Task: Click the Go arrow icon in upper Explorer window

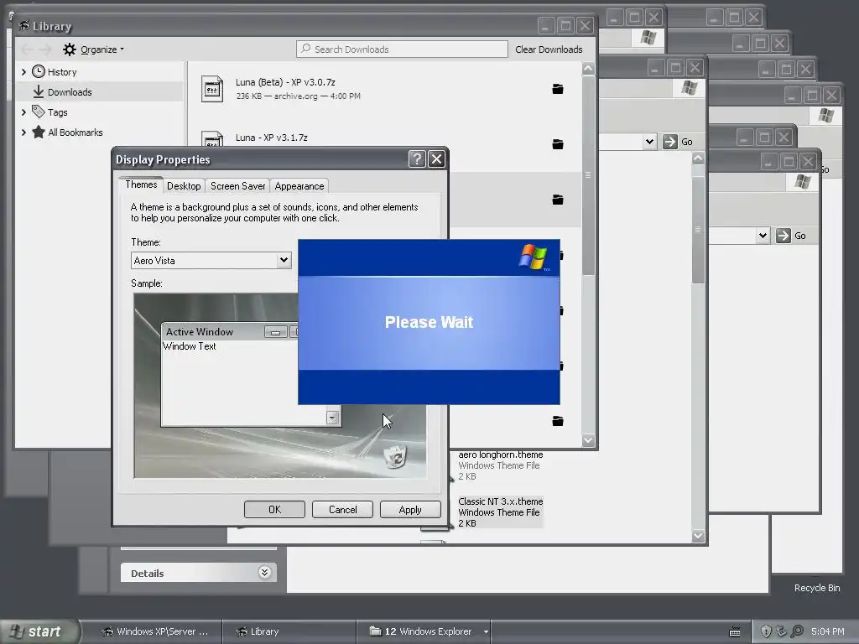Action: 670,142
